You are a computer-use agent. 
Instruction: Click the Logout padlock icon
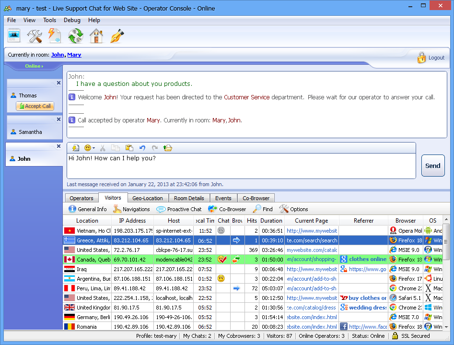(421, 58)
